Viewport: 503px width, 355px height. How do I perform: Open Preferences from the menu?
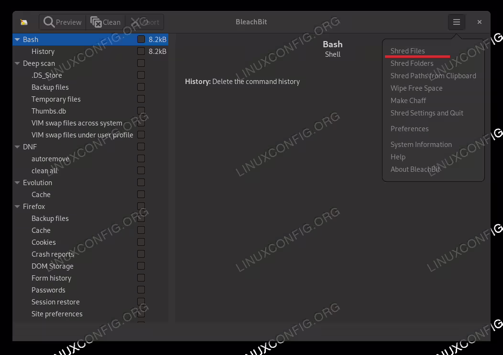click(409, 129)
